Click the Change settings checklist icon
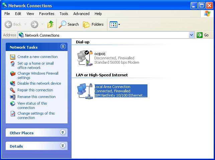Image resolution: width=215 pixels, height=160 pixels. pos(13,114)
